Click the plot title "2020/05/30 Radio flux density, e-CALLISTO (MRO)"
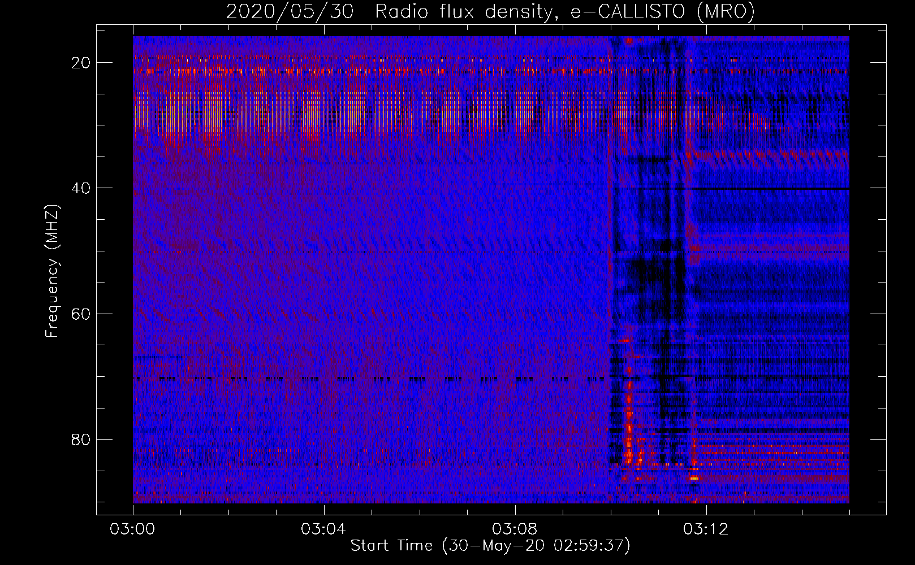Viewport: 915px width, 565px height. pos(490,11)
